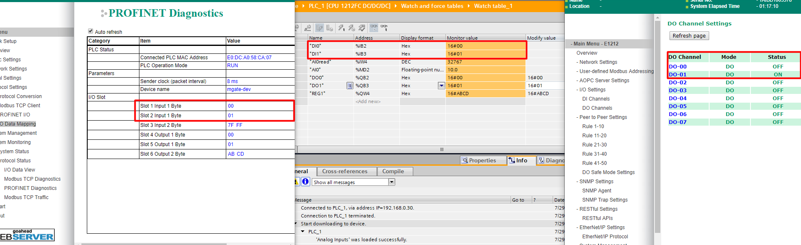This screenshot has width=801, height=245.
Task: Open I/O Data View in MGate sidebar
Action: pyautogui.click(x=20, y=170)
